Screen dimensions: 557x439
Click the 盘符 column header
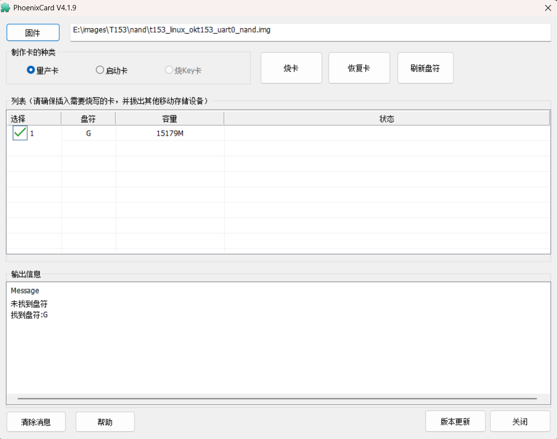point(88,119)
